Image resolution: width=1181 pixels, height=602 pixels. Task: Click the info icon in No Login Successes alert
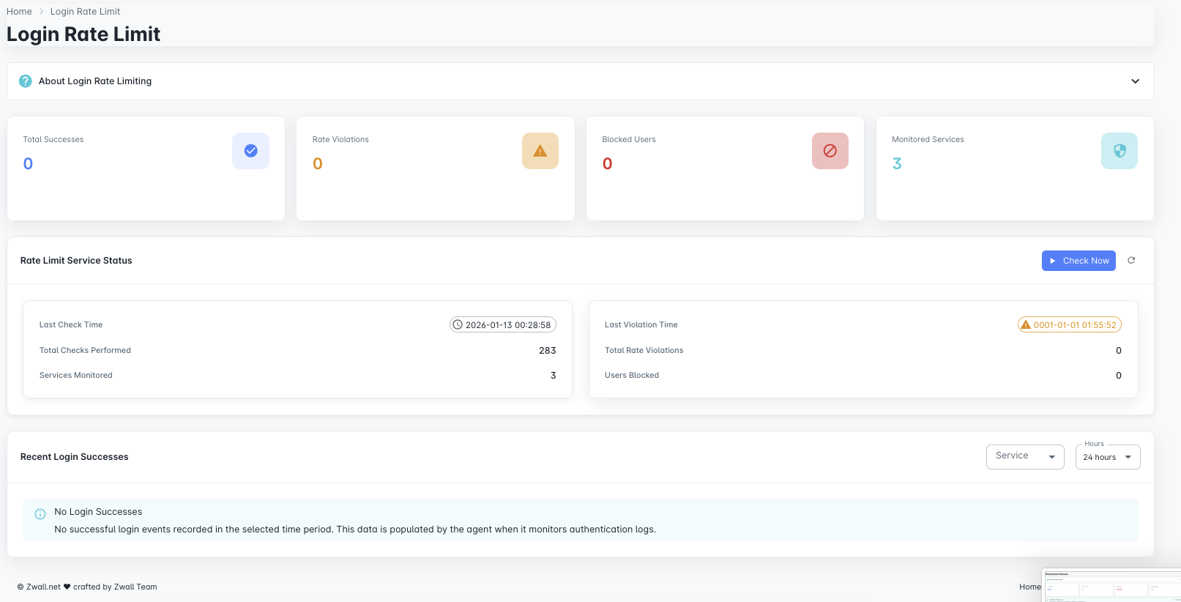tap(40, 514)
